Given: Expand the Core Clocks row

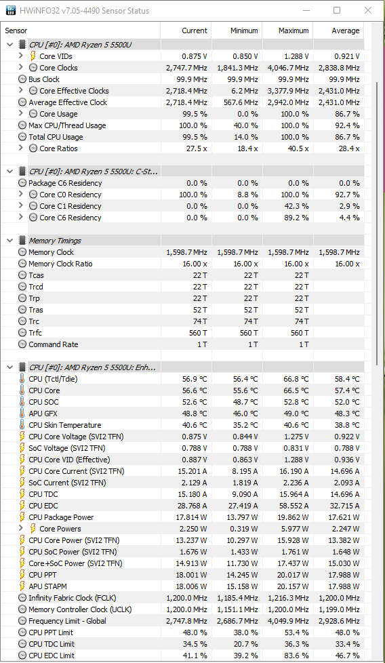Looking at the screenshot, I should (x=21, y=67).
